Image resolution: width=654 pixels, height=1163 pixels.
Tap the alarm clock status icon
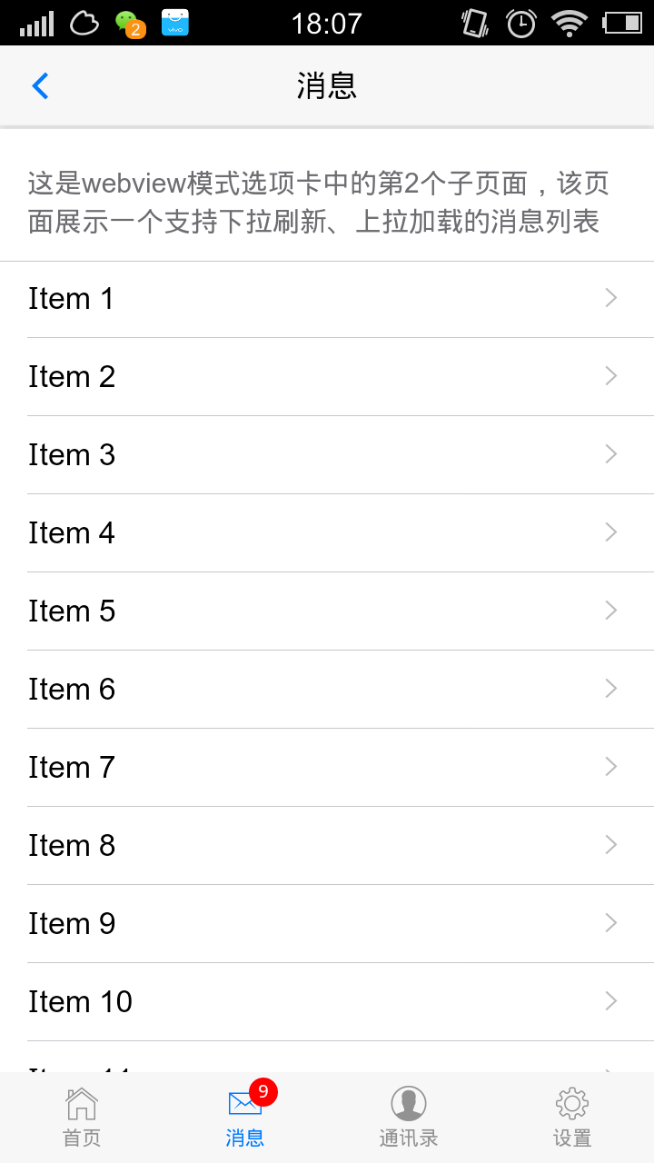pyautogui.click(x=521, y=23)
